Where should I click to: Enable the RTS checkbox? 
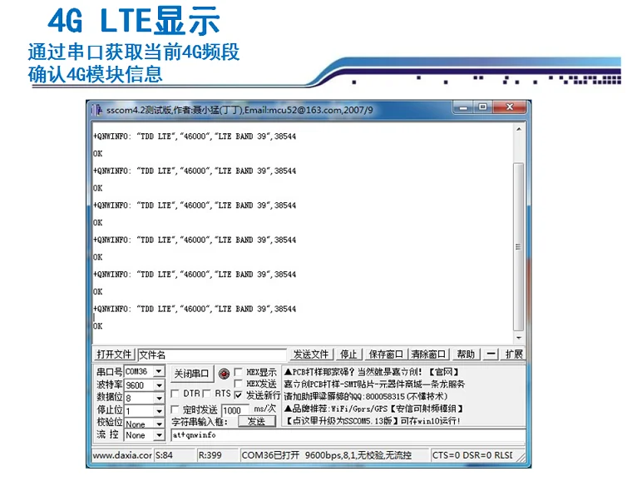tap(207, 394)
